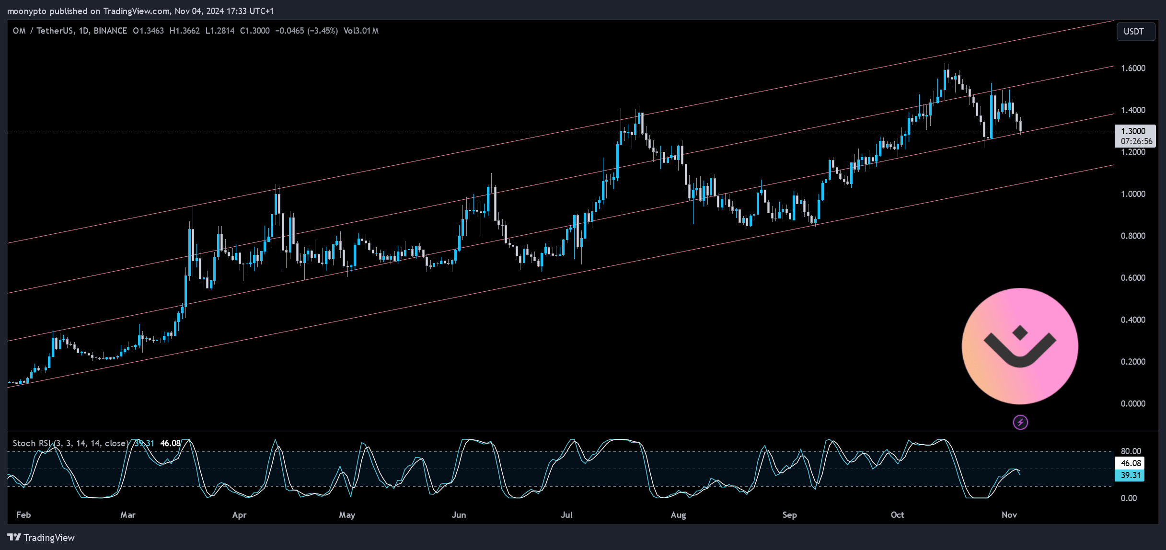Click the Feb label on time axis
This screenshot has width=1166, height=550.
pos(23,515)
